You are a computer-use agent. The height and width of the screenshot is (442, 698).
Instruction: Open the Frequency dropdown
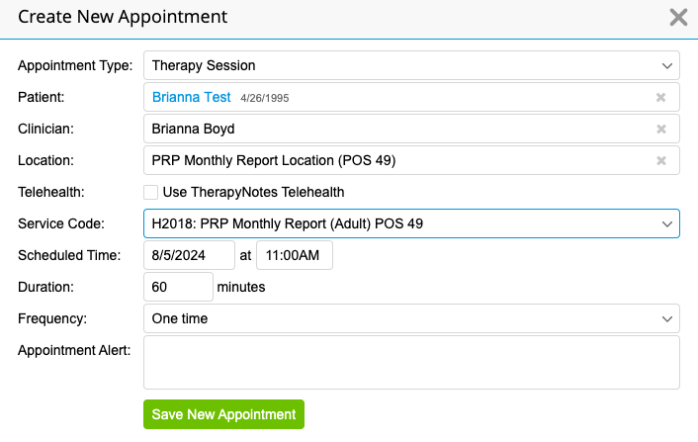[x=411, y=319]
